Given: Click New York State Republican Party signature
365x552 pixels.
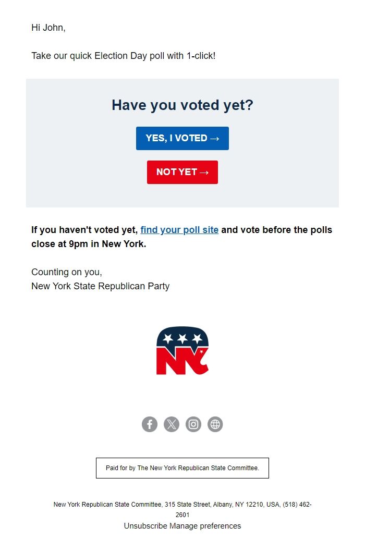Looking at the screenshot, I should pos(100,286).
